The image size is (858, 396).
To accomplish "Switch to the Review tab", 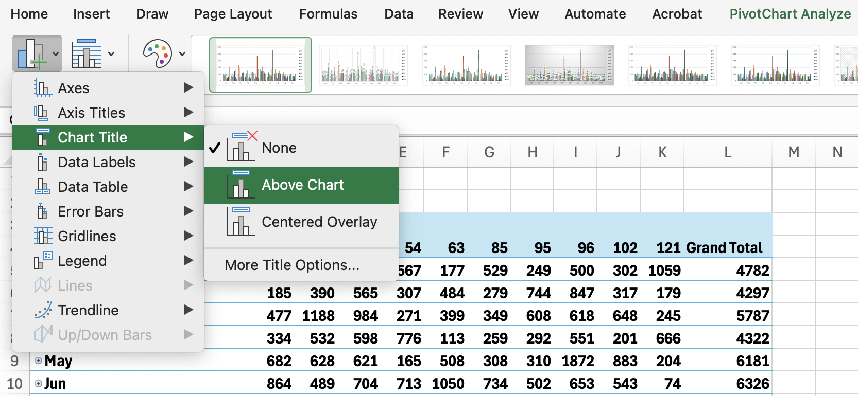I will pyautogui.click(x=461, y=14).
